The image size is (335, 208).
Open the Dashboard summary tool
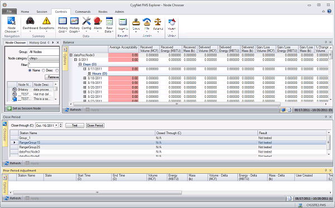pyautogui.click(x=30, y=25)
